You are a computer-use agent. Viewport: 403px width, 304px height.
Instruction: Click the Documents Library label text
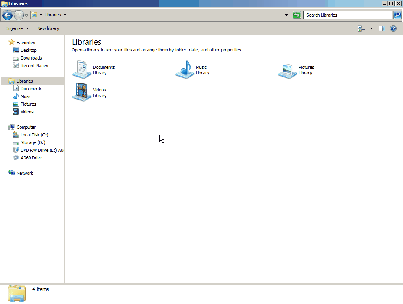point(104,70)
